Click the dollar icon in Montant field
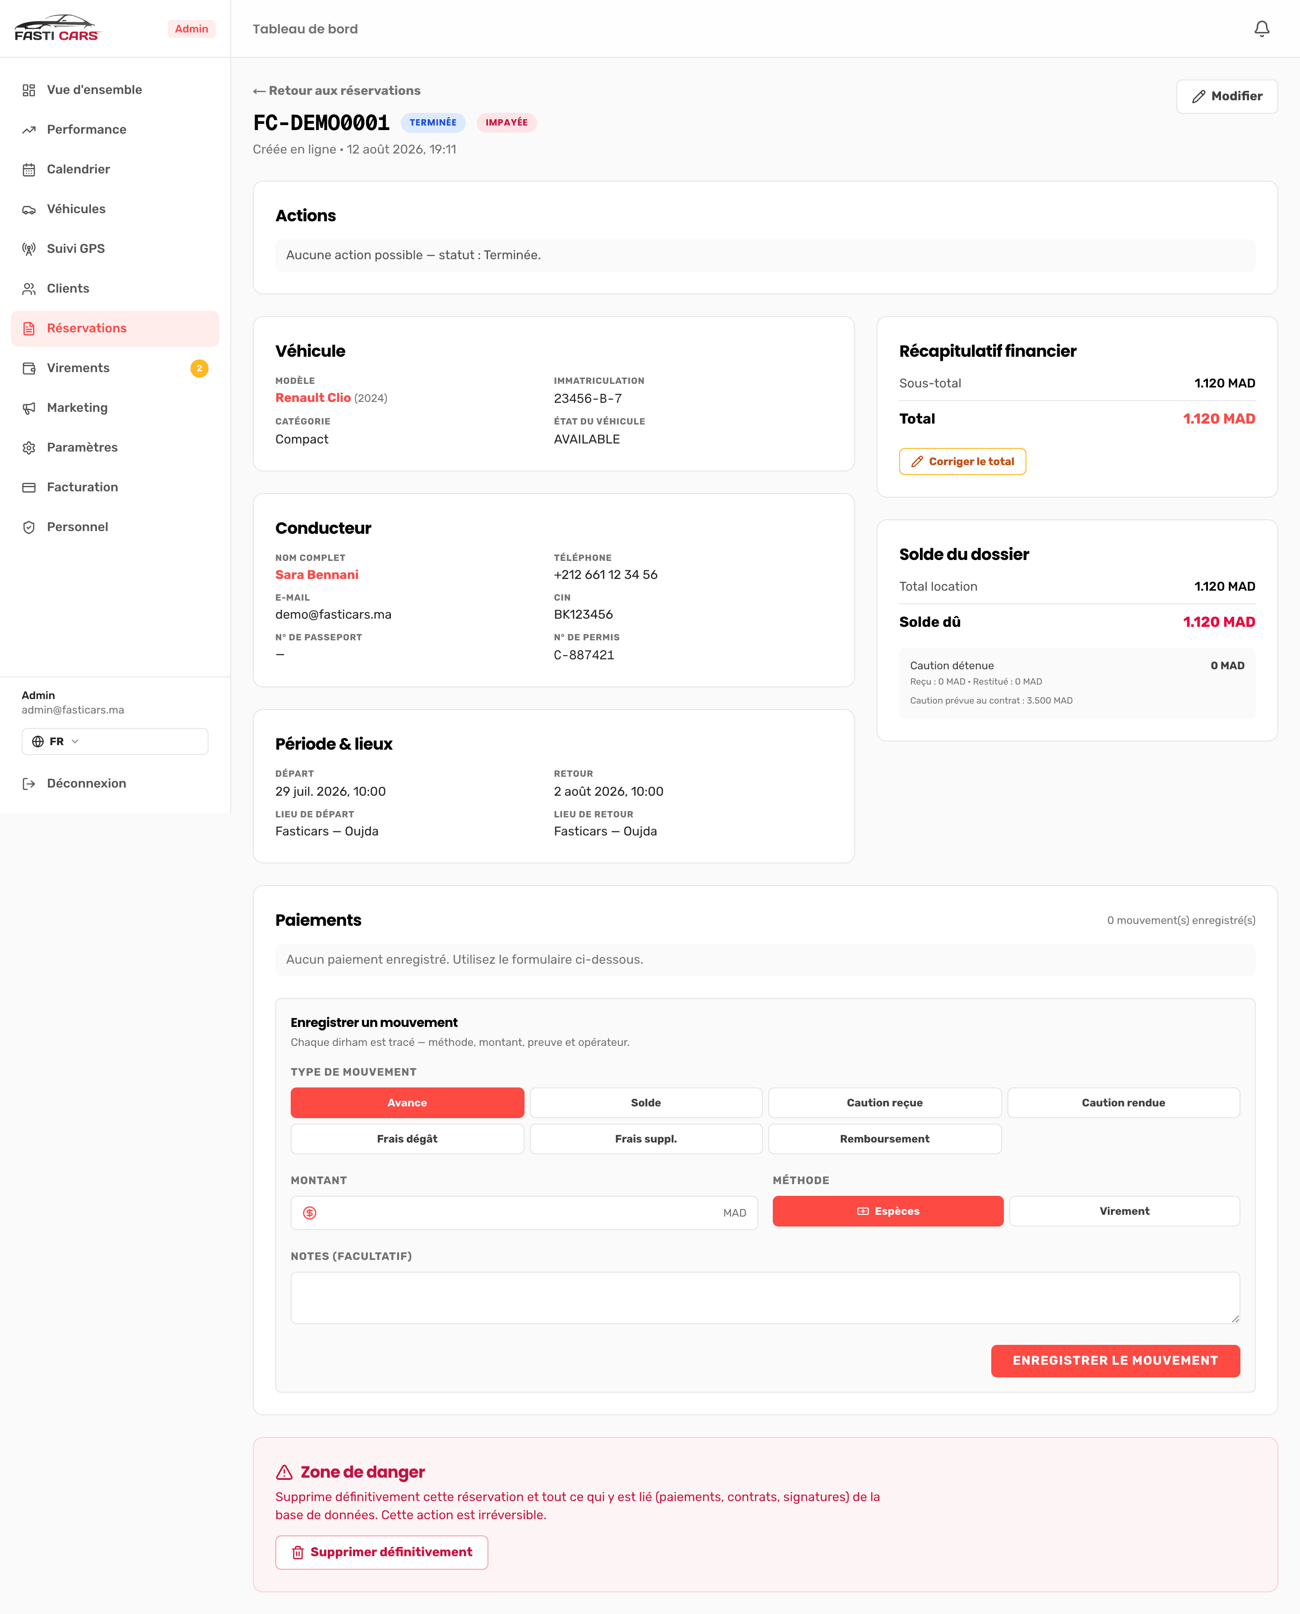Viewport: 1300px width, 1614px height. (x=309, y=1213)
